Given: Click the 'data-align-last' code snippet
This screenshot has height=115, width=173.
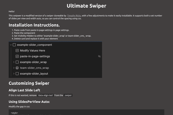Looking at the screenshot, I should pos(45,95).
